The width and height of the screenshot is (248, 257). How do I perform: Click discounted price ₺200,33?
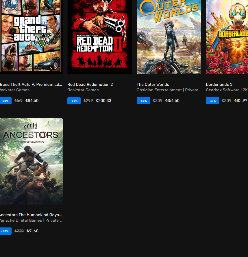tap(103, 101)
